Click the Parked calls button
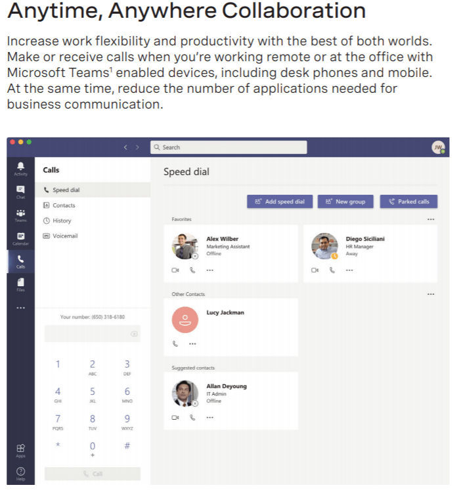463x502 pixels. (x=408, y=202)
